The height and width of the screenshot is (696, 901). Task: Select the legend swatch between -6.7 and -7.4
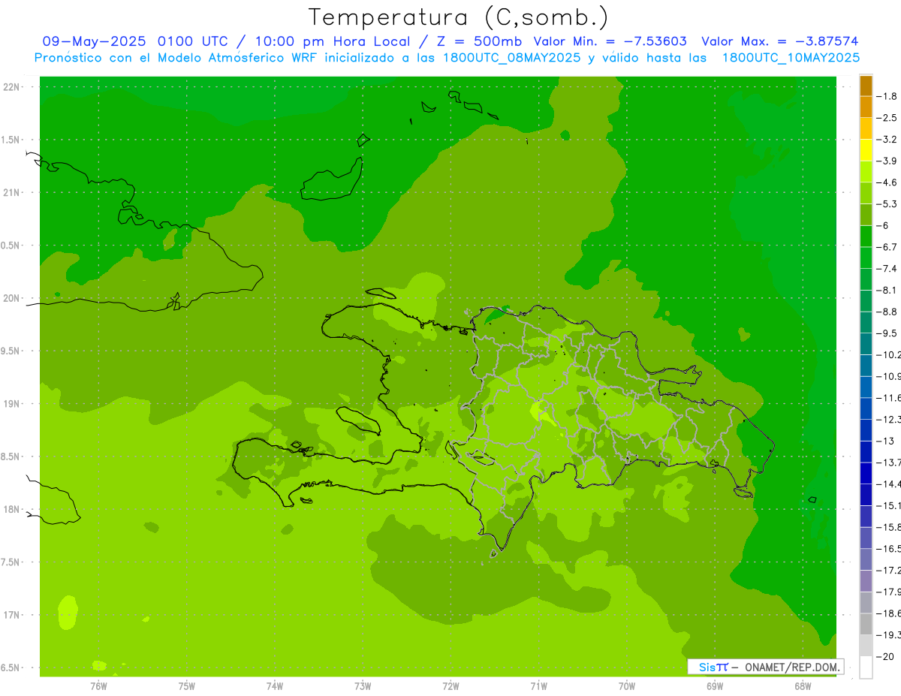(866, 258)
